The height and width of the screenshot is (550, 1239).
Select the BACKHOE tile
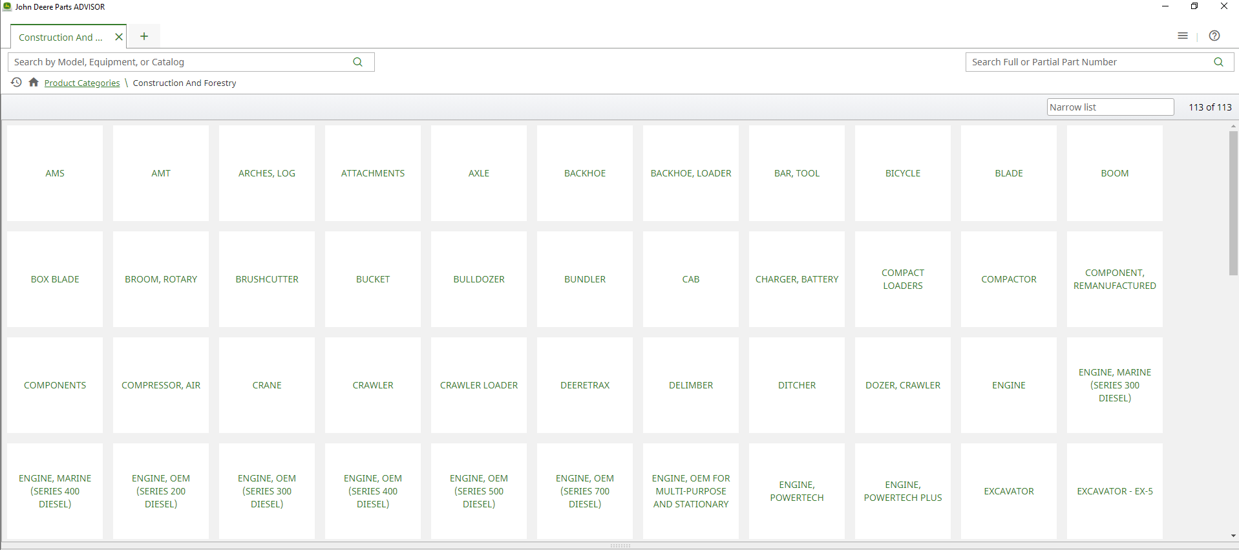[x=585, y=173]
